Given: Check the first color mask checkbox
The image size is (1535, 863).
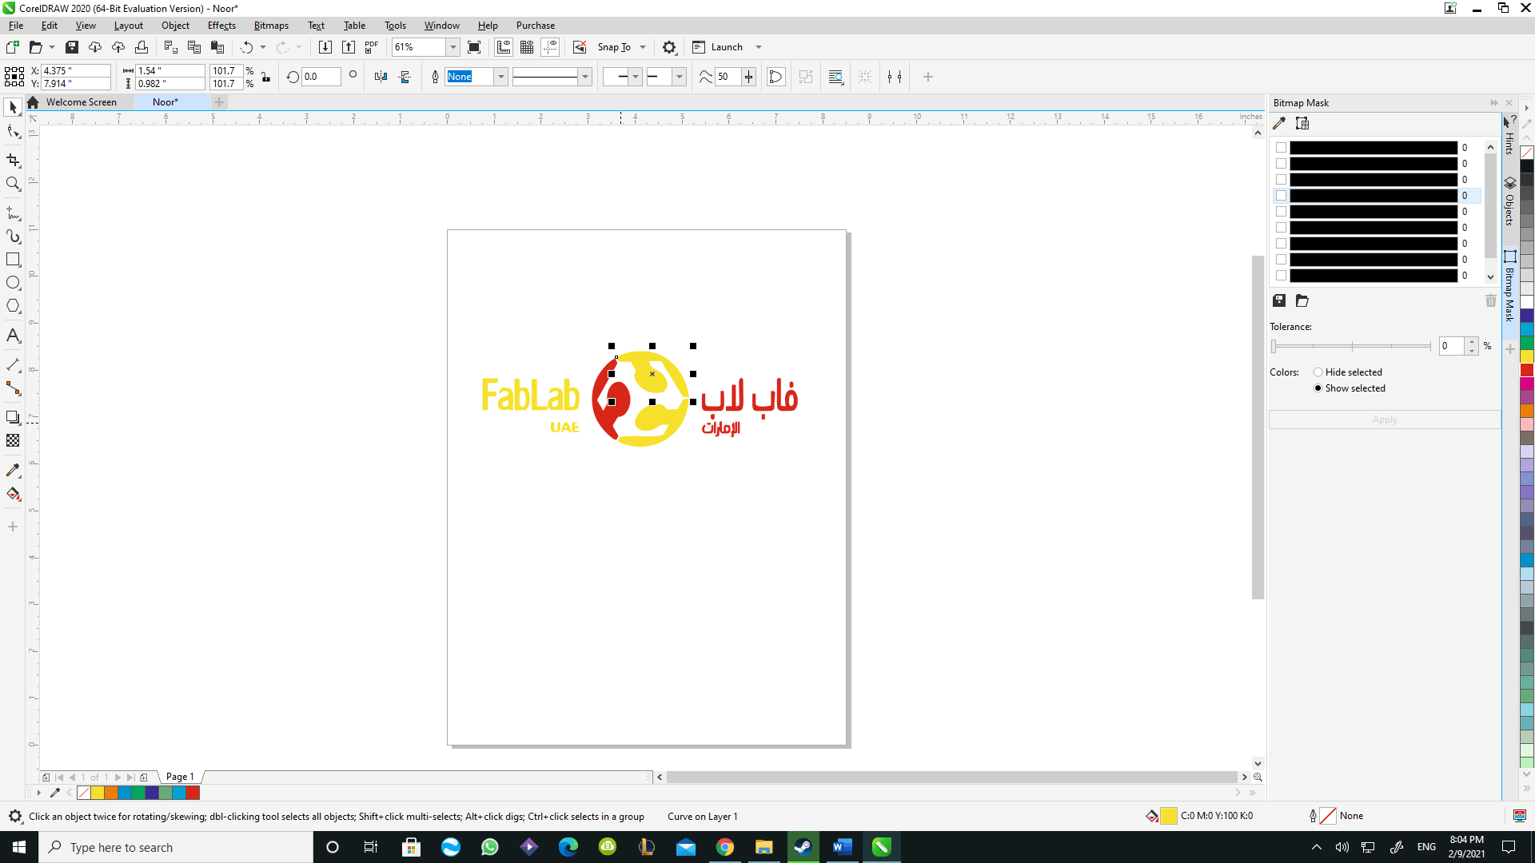Looking at the screenshot, I should tap(1281, 148).
